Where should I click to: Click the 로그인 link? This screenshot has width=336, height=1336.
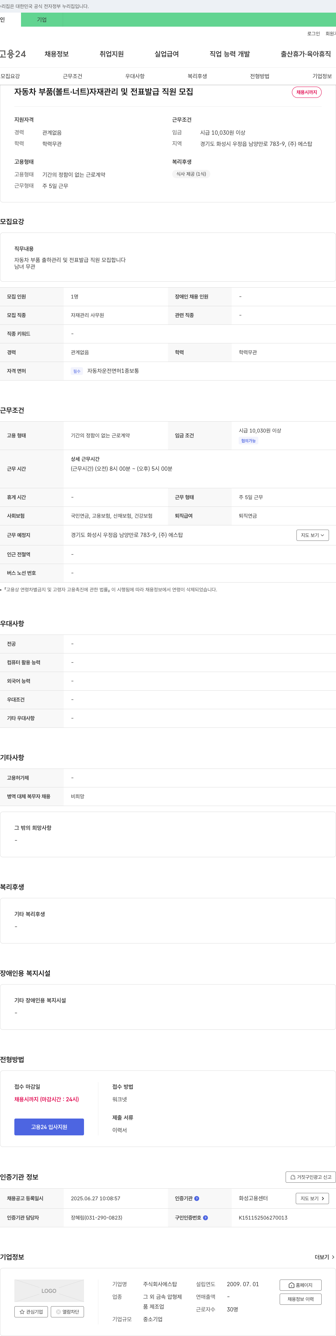(314, 34)
